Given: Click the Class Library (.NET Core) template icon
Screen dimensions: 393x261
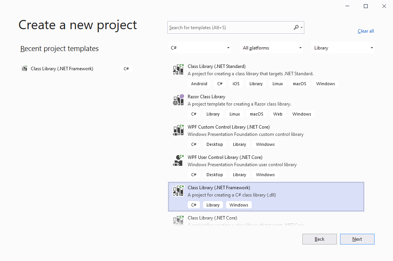Looking at the screenshot, I should [x=178, y=220].
